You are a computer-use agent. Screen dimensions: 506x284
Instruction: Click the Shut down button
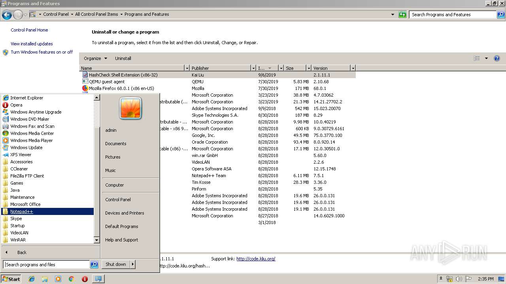pyautogui.click(x=116, y=264)
